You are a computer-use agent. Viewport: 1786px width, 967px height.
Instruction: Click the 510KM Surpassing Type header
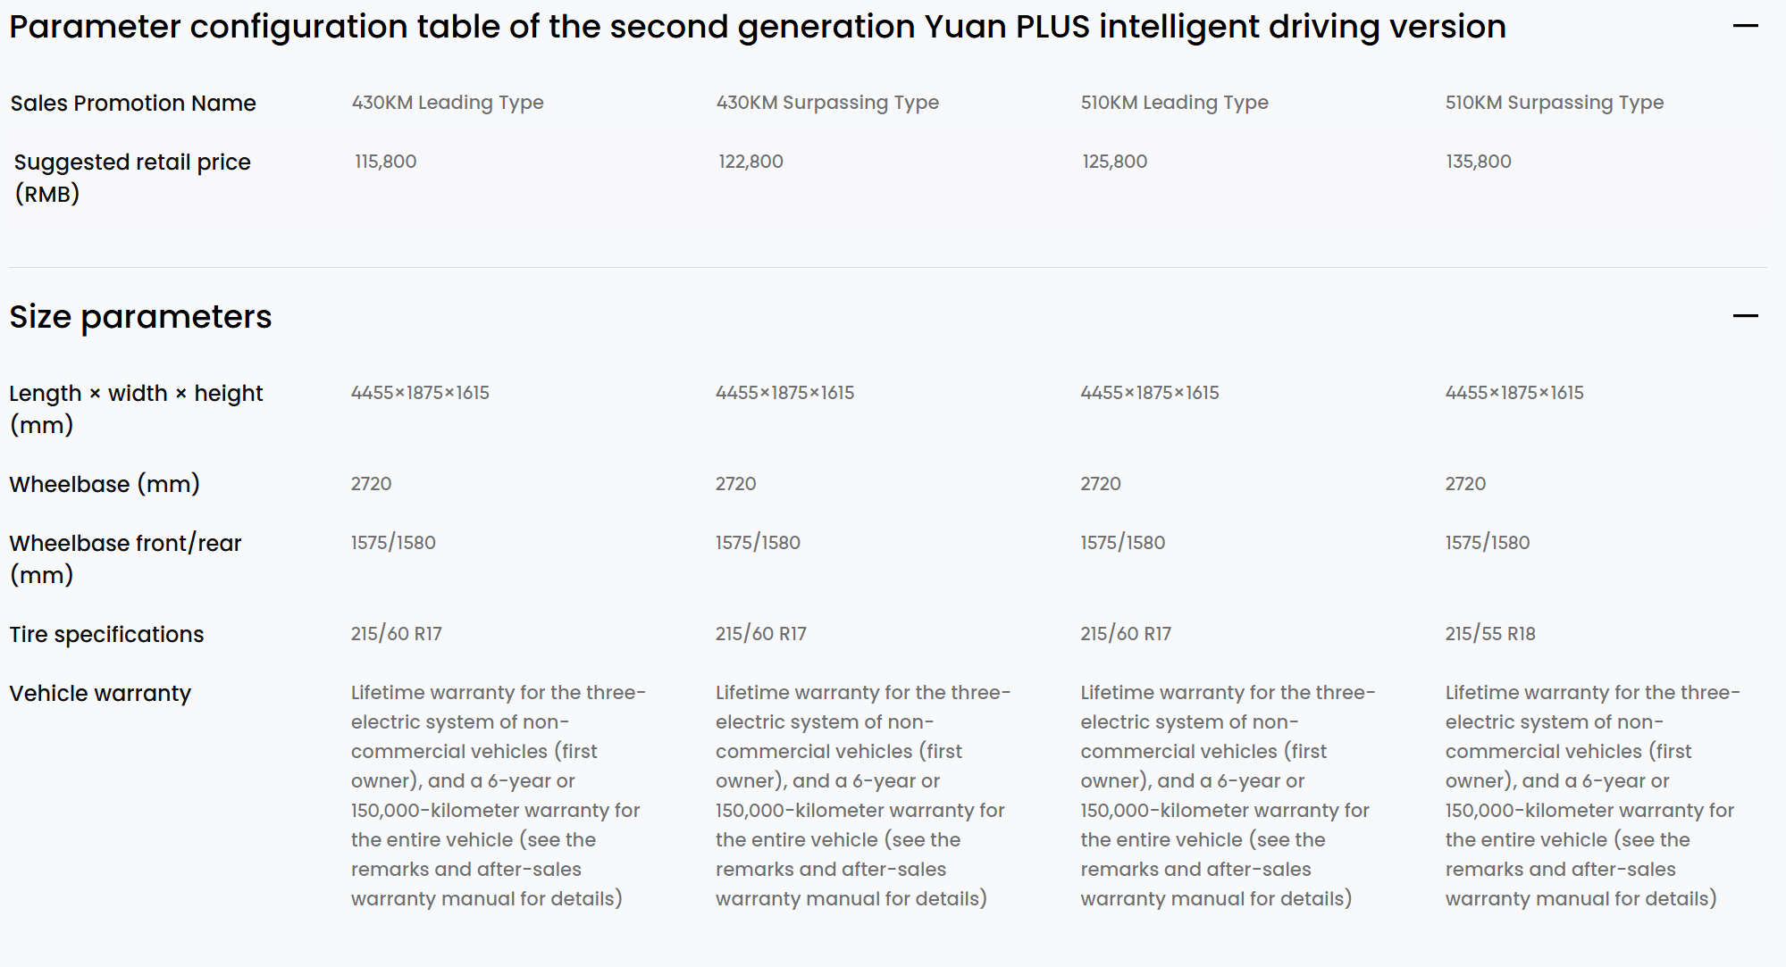pos(1555,103)
